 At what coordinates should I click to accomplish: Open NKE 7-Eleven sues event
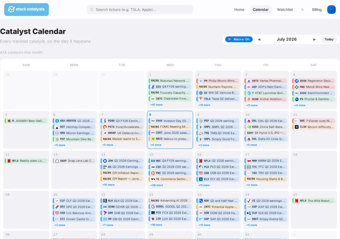314,121
